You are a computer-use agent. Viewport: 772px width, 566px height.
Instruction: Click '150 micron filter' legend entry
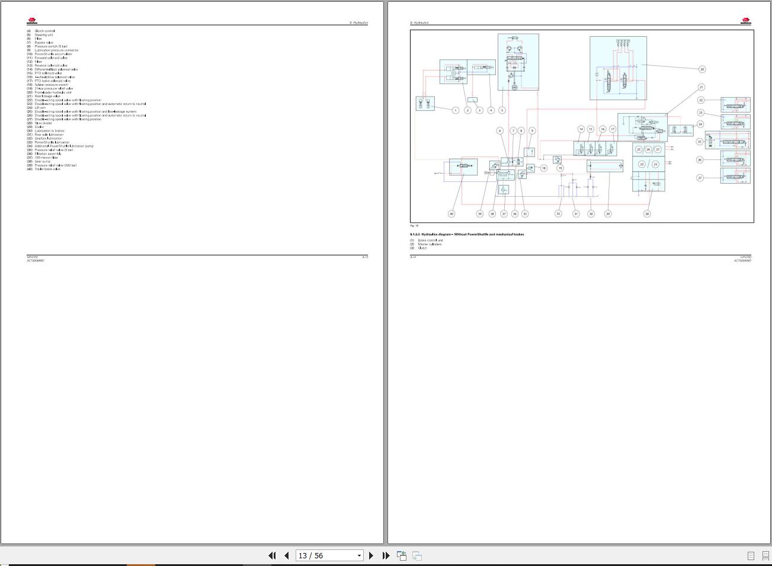(46, 158)
